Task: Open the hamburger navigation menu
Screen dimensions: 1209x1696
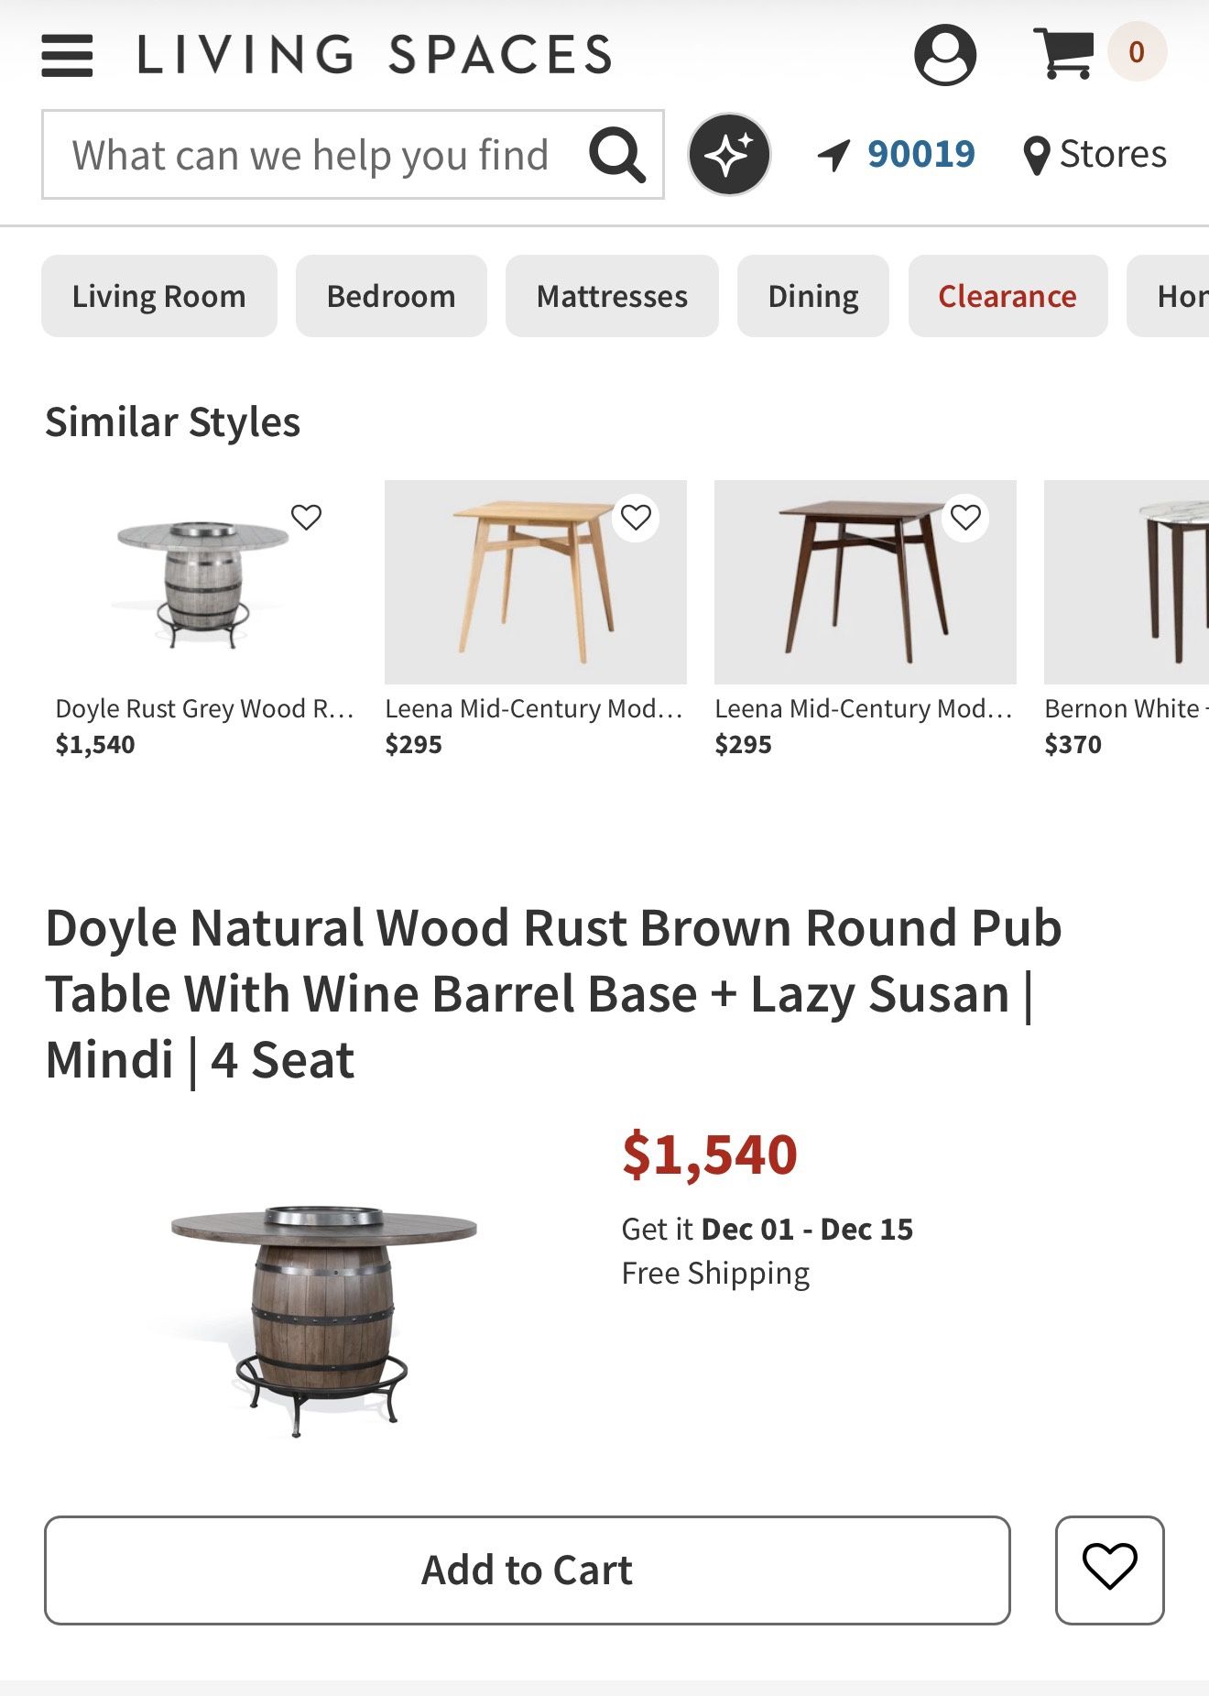Action: coord(67,55)
